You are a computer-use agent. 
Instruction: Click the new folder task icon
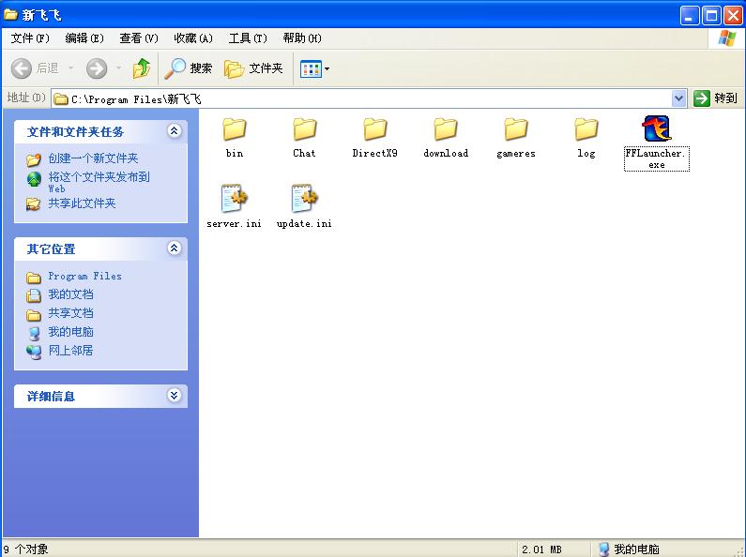34,159
